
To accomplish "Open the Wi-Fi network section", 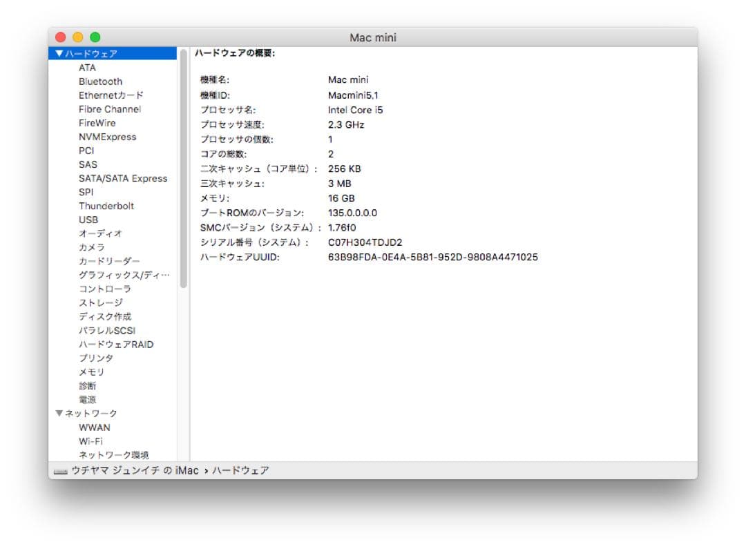I will tap(90, 441).
